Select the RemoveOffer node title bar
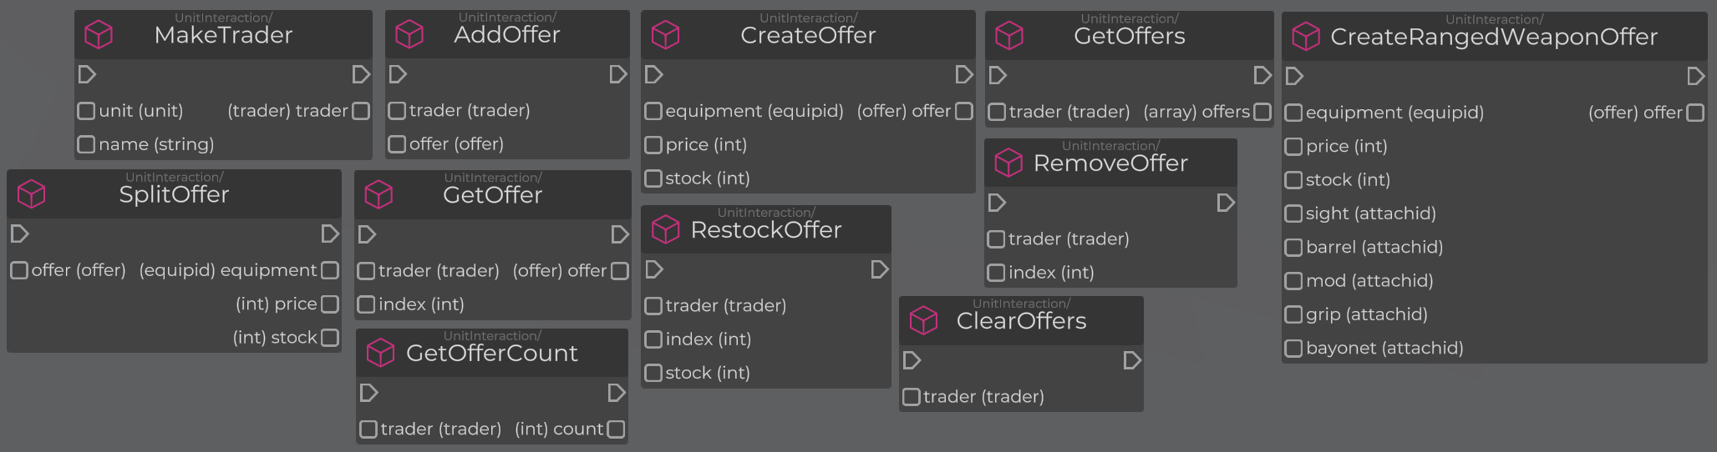 [x=1110, y=163]
